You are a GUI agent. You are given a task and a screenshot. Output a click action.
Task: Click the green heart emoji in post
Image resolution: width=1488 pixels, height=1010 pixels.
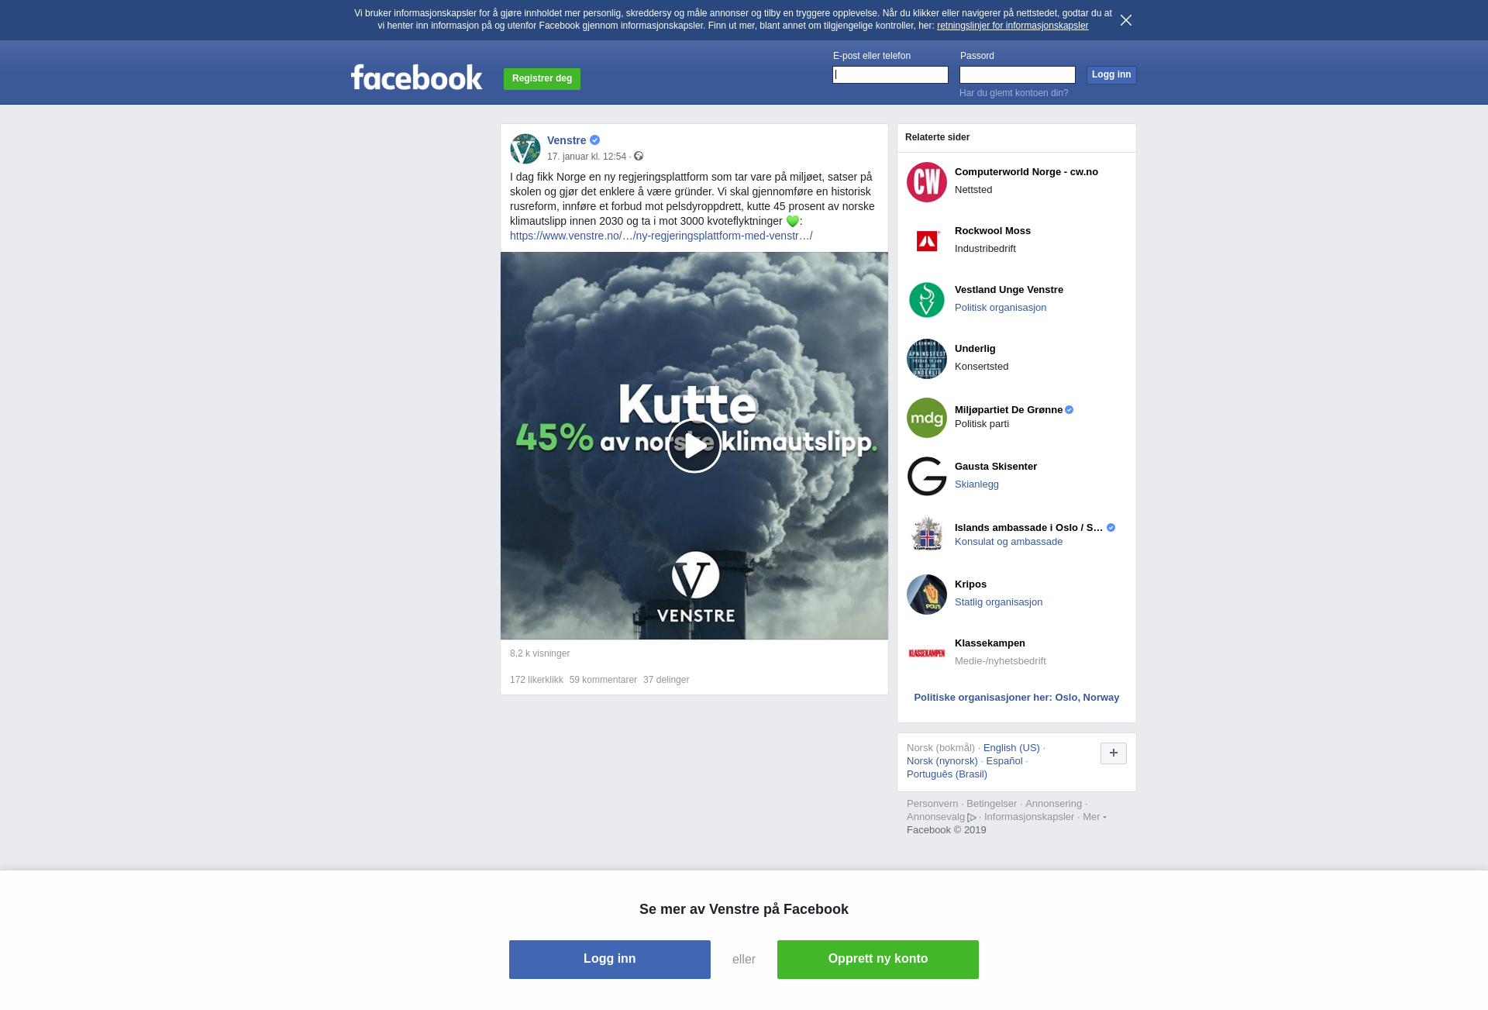point(793,221)
